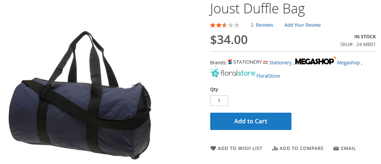
Task: Follow the Stationery brand text link
Action: click(x=280, y=62)
